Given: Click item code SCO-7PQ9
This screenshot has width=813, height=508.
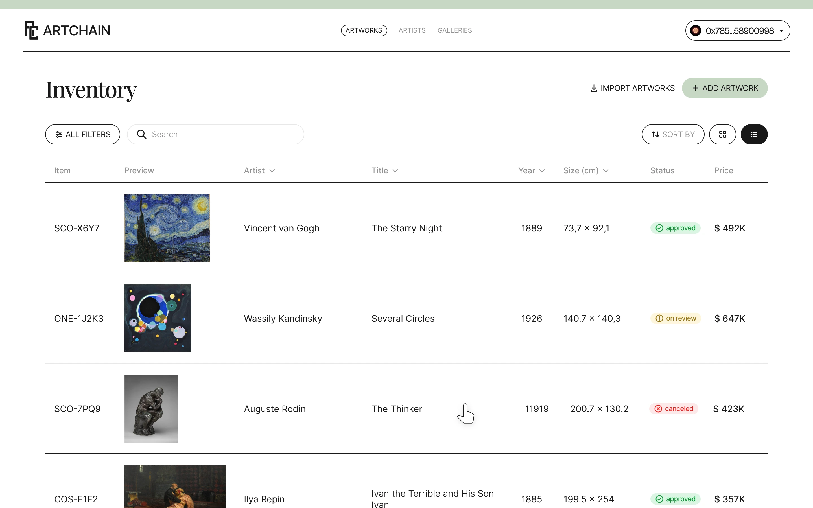Looking at the screenshot, I should (x=77, y=409).
